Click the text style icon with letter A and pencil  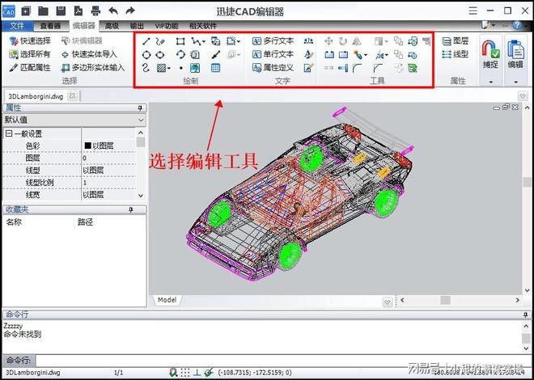(x=308, y=54)
